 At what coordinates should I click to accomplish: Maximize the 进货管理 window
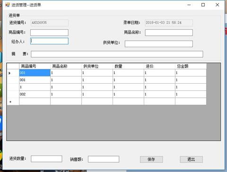coord(203,5)
